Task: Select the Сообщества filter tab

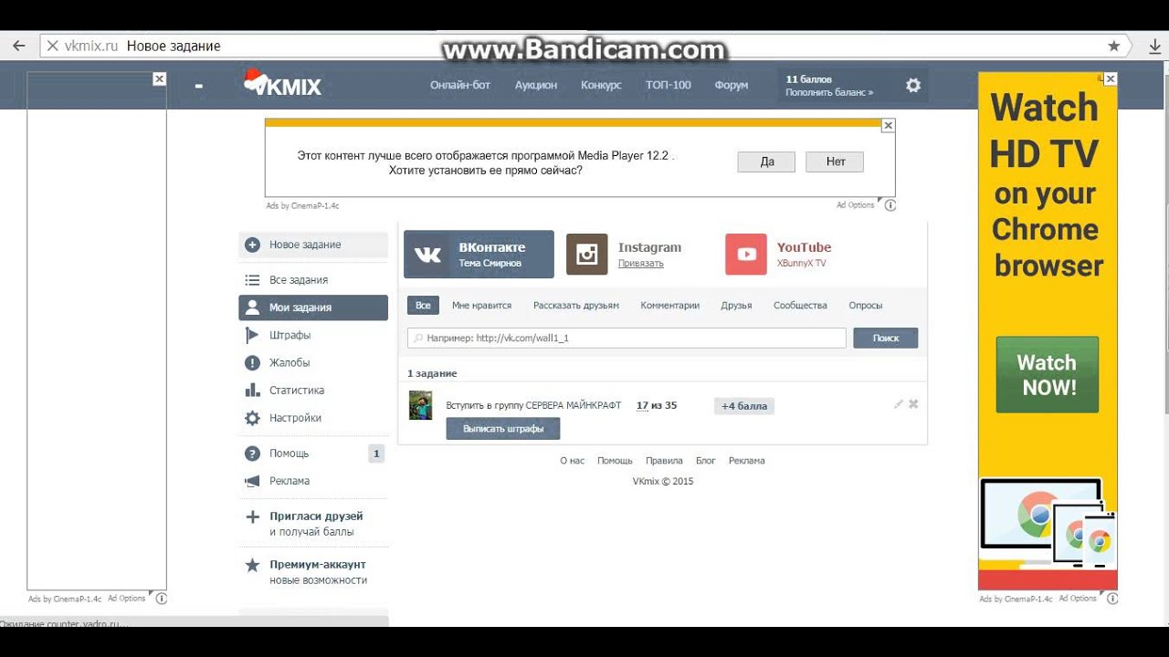Action: [x=800, y=306]
